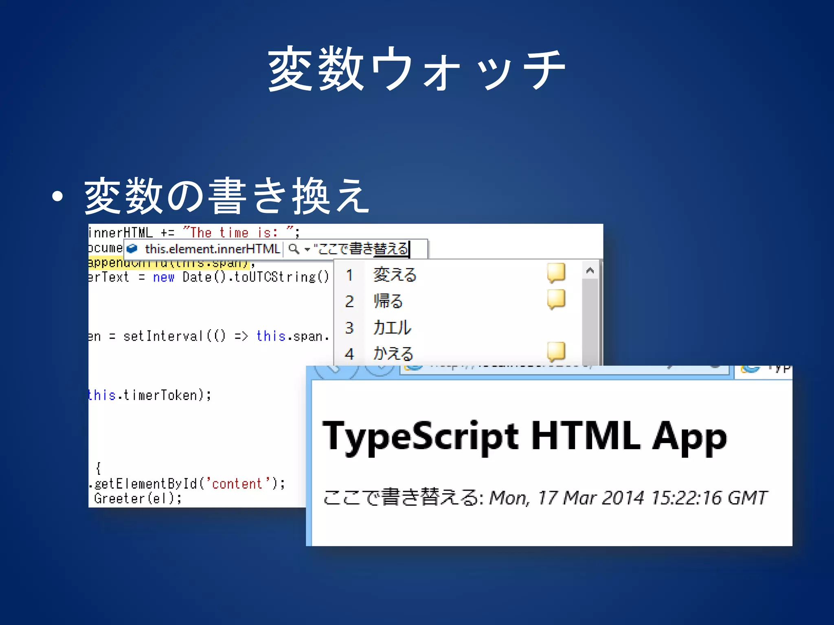
Task: Click this.element.innerHTML name in datatip
Action: point(212,249)
